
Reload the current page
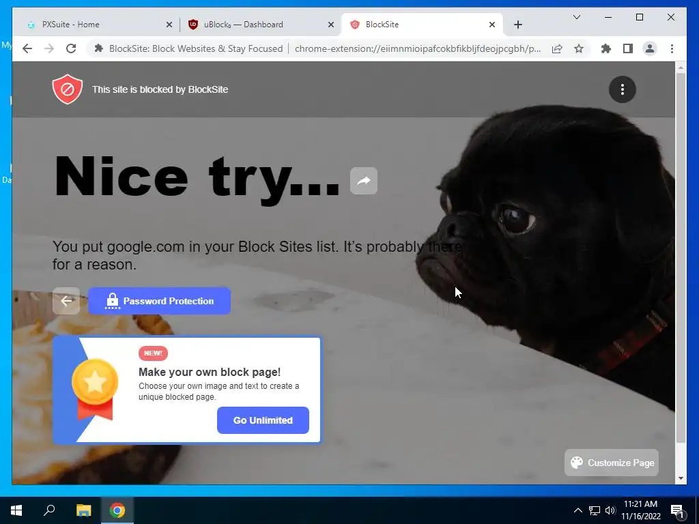(x=71, y=48)
